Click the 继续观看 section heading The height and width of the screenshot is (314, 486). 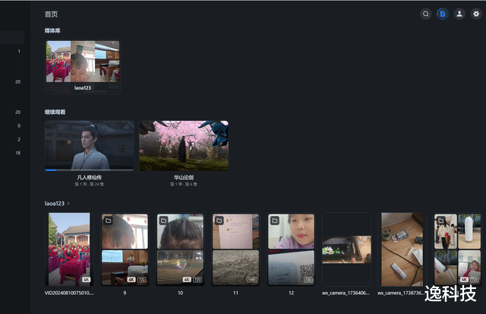55,112
